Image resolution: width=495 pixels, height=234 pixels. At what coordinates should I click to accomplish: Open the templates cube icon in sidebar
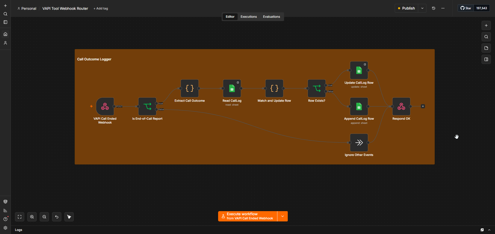[5, 202]
